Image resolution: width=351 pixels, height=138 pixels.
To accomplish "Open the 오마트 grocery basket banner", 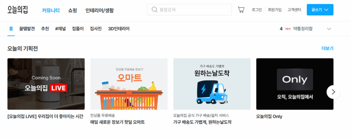I will [x=129, y=84].
